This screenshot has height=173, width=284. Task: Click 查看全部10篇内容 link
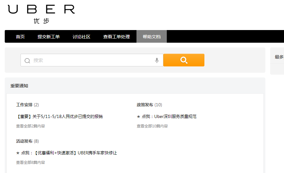pos(152,126)
